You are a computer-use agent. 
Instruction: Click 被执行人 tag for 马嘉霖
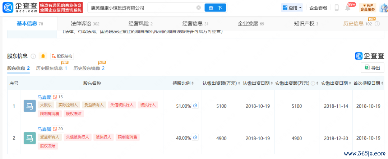(x=148, y=105)
